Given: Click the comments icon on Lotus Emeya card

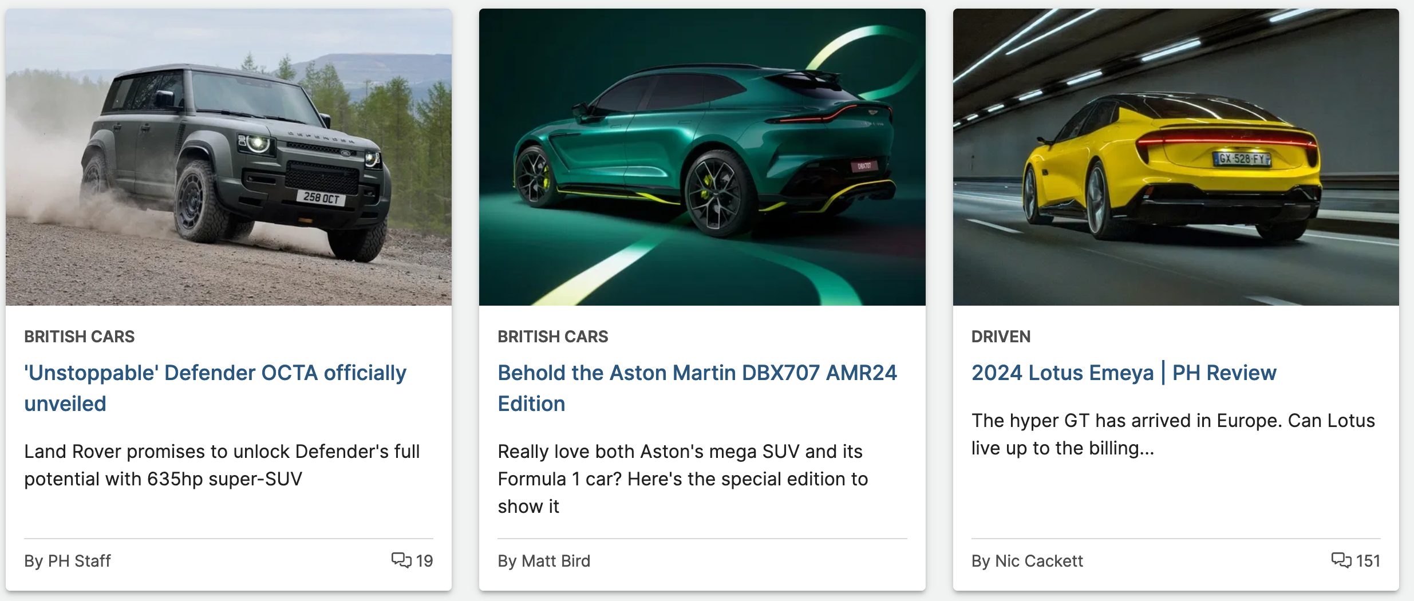Looking at the screenshot, I should [x=1341, y=560].
